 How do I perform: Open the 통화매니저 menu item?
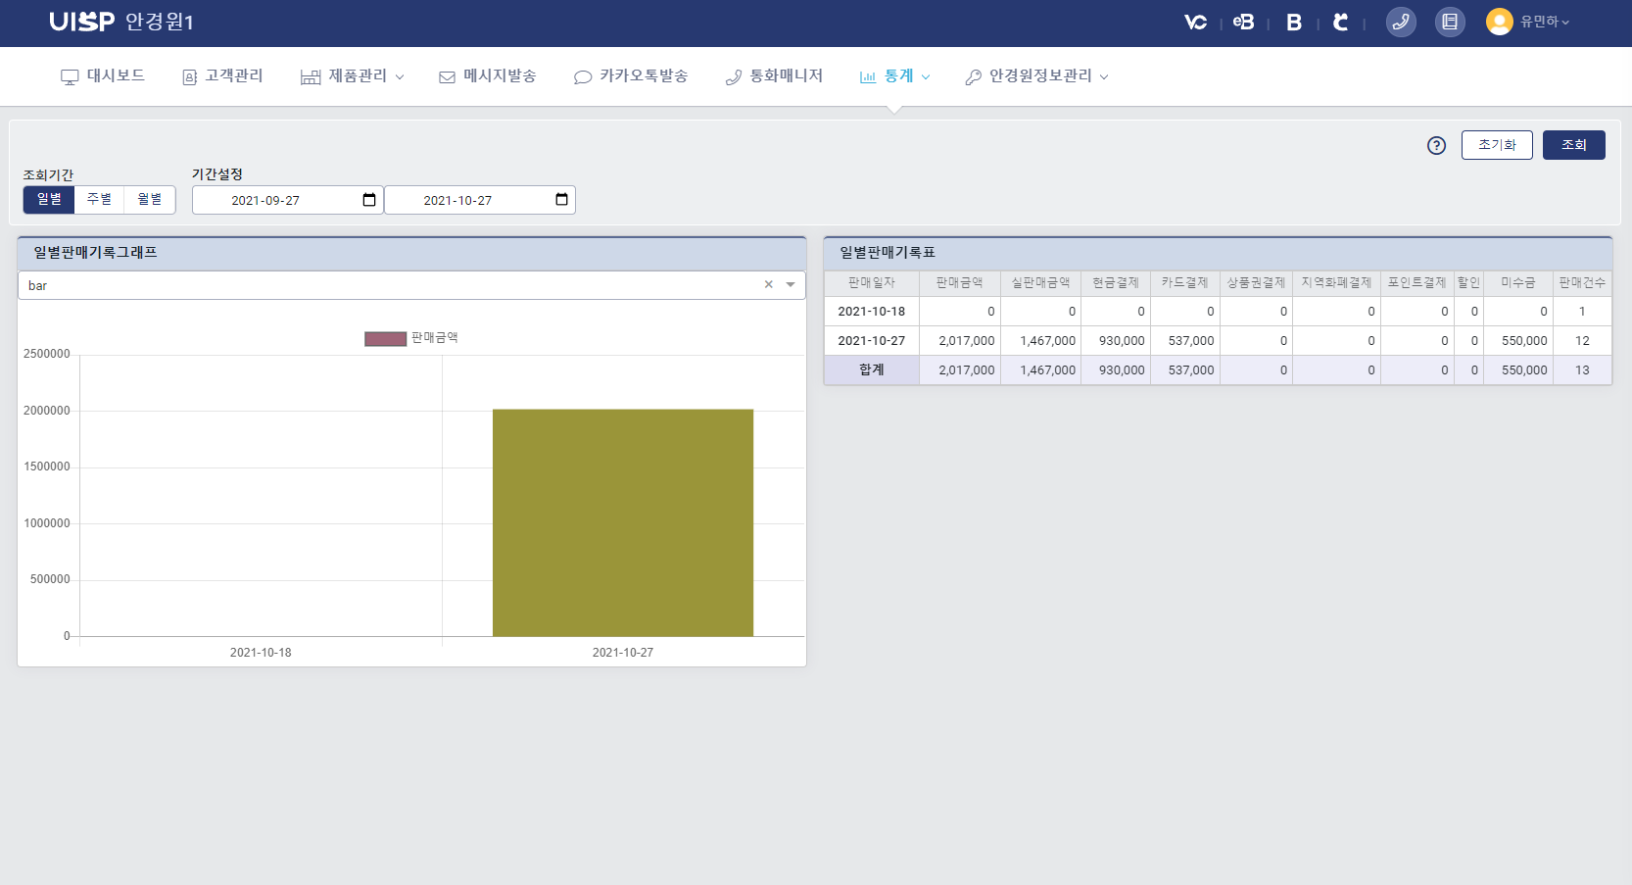[x=775, y=75]
